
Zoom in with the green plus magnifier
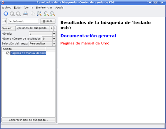[46, 14]
